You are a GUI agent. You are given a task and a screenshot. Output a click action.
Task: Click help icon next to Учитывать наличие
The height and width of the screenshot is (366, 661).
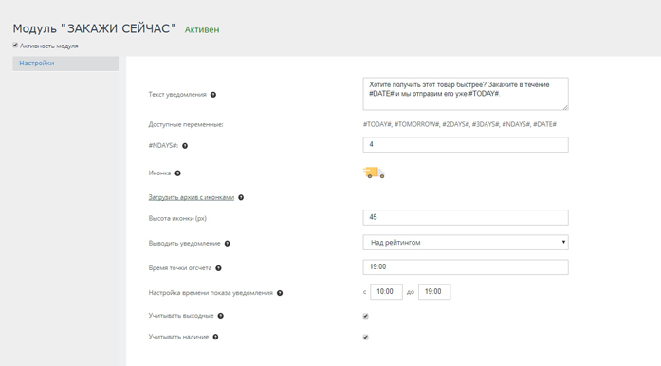click(215, 337)
